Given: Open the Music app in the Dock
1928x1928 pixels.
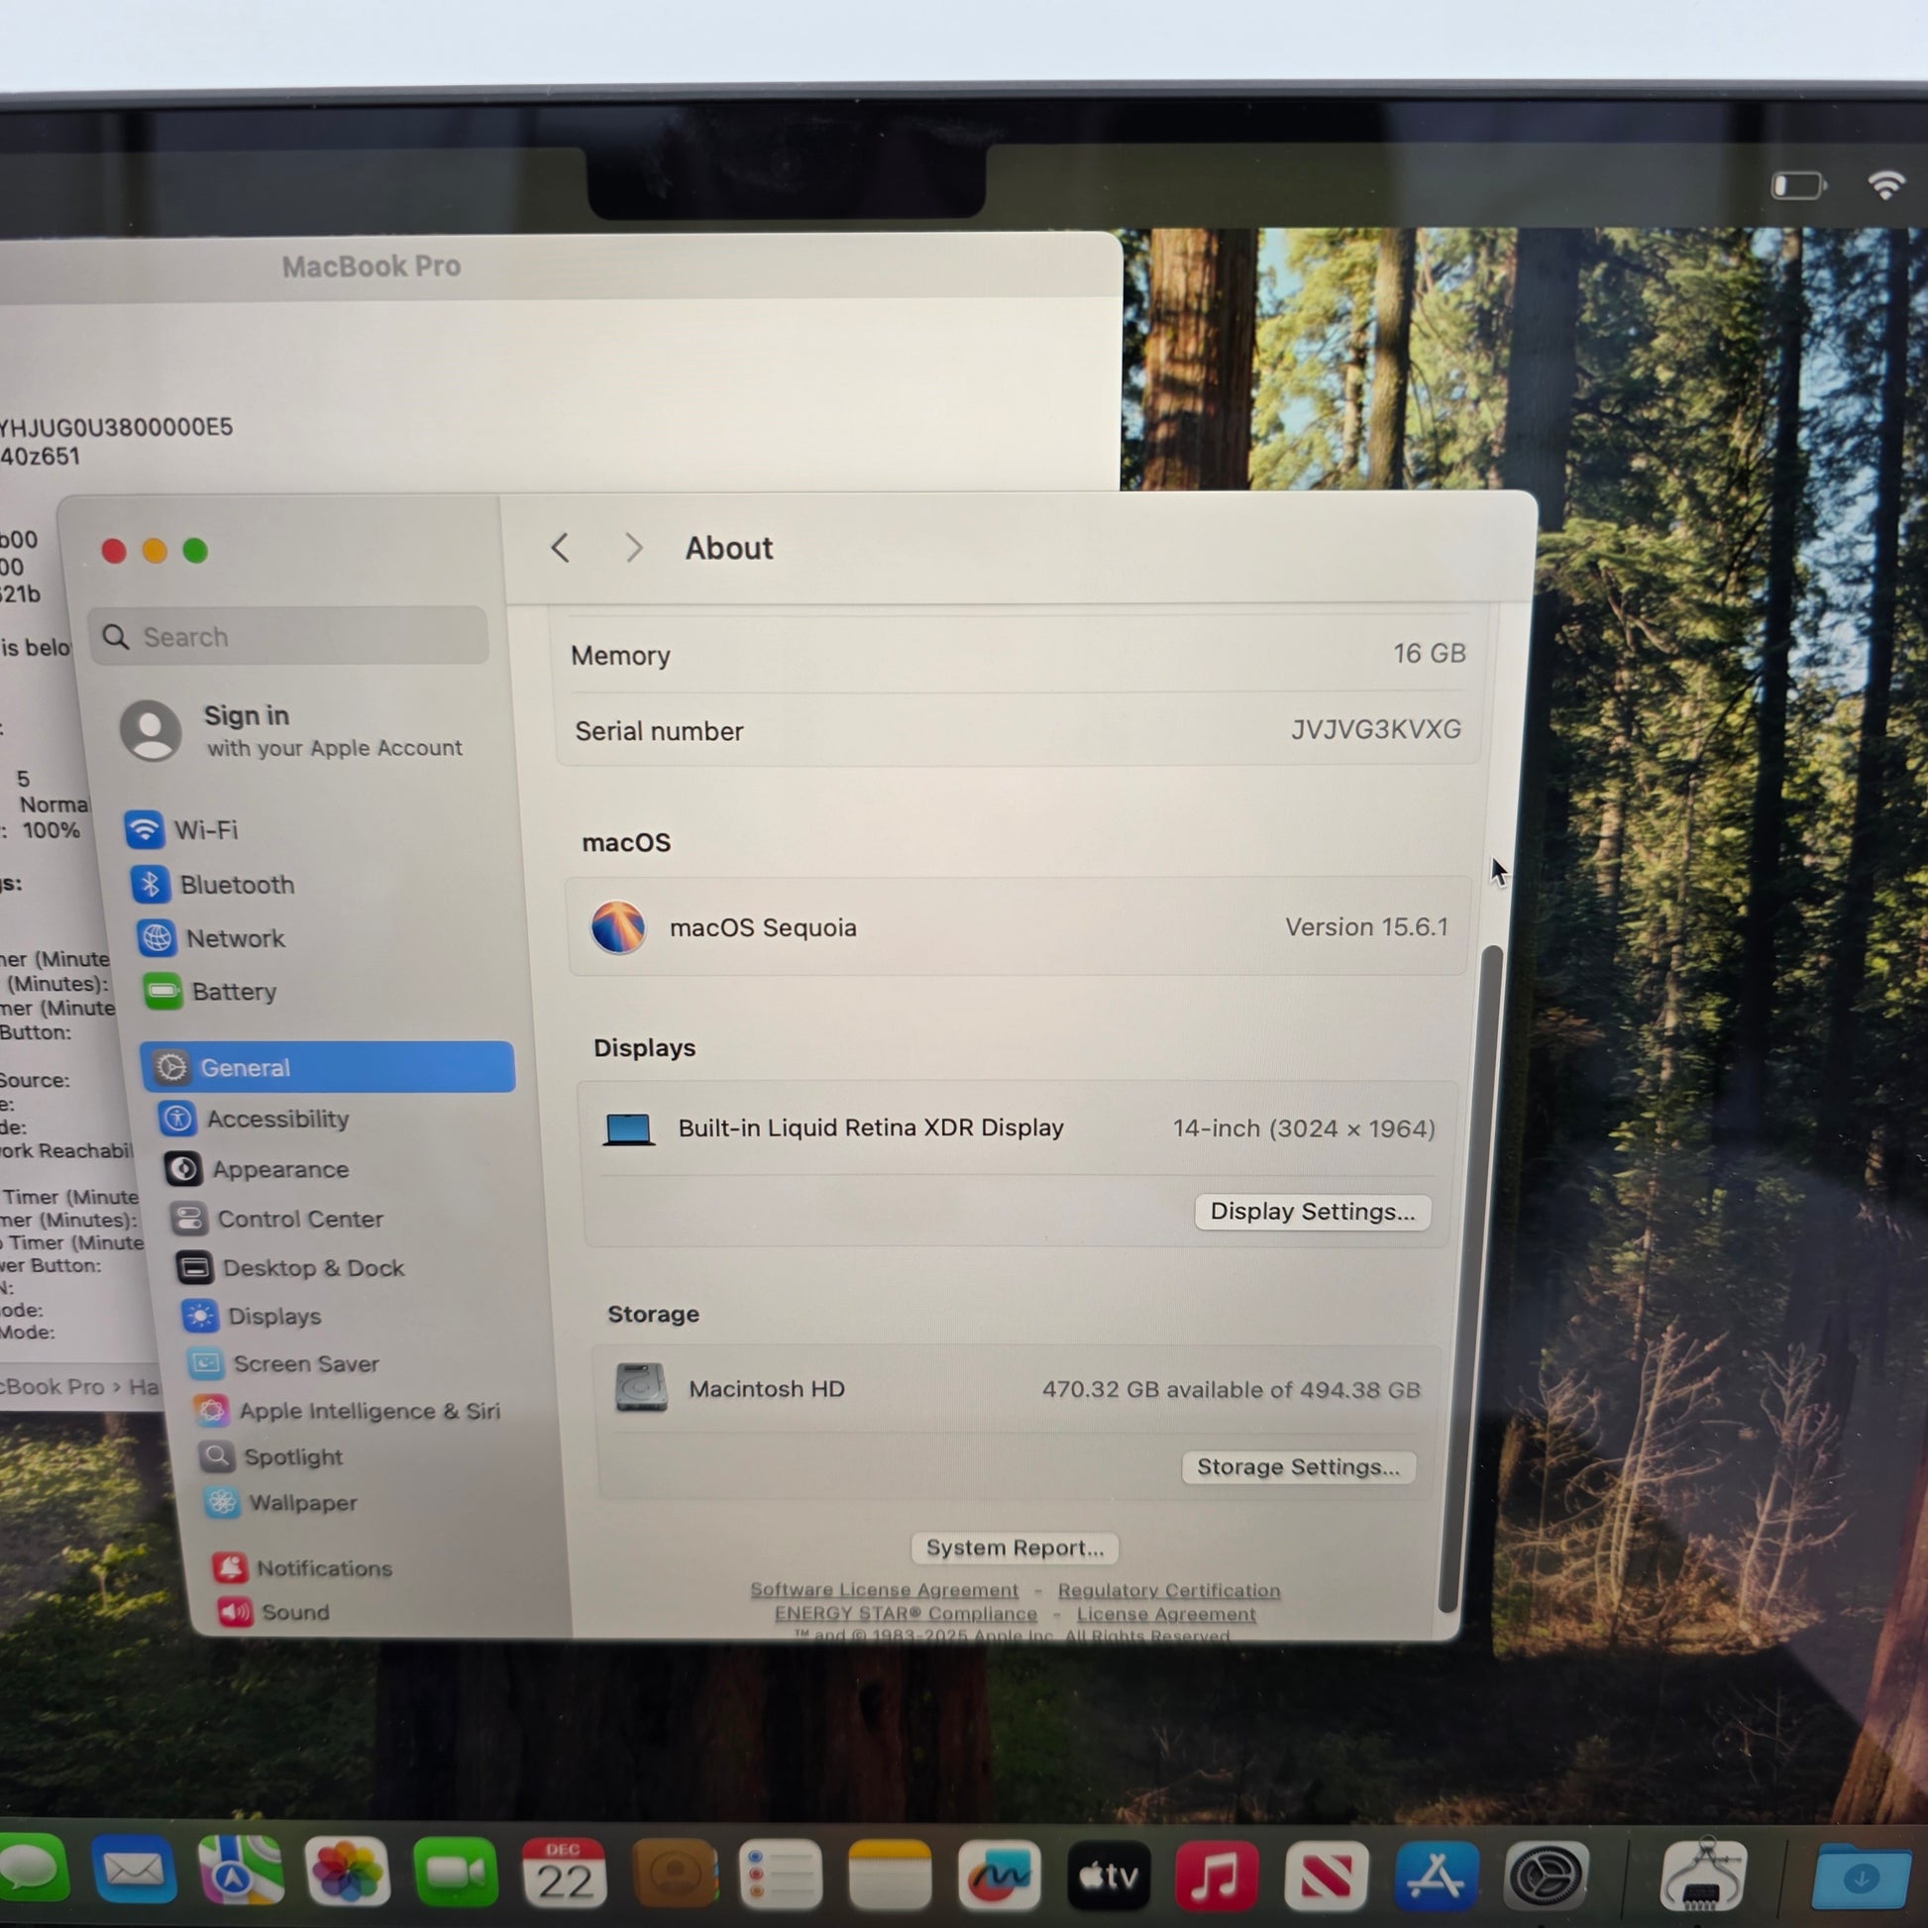Looking at the screenshot, I should pyautogui.click(x=1216, y=1876).
